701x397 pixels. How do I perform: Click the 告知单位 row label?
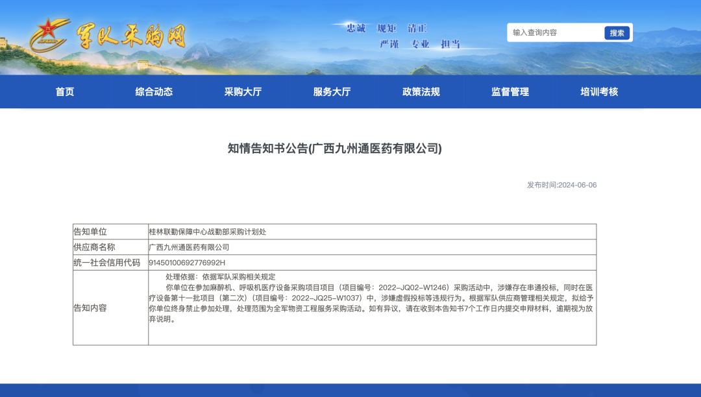90,232
